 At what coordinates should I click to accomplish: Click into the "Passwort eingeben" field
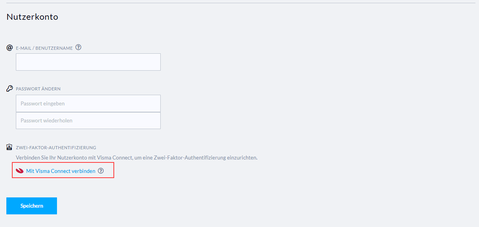click(x=88, y=104)
